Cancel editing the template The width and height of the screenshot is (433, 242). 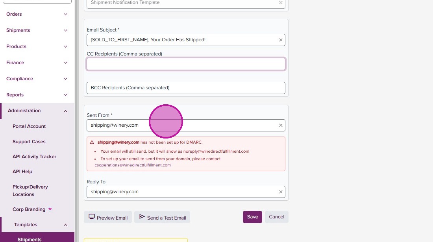coord(276,217)
